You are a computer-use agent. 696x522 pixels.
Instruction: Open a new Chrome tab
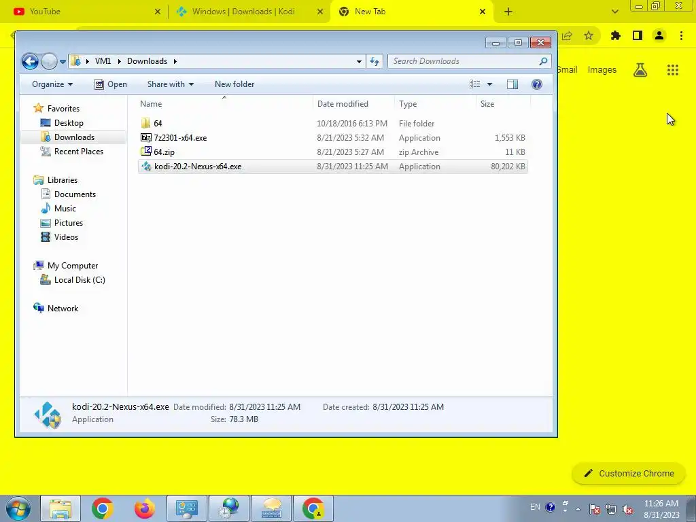pyautogui.click(x=508, y=12)
